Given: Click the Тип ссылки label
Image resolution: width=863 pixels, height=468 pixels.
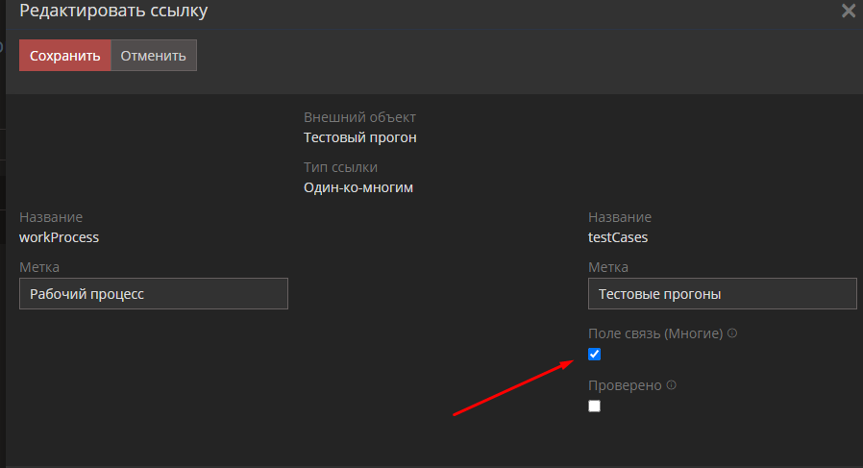Looking at the screenshot, I should point(340,167).
